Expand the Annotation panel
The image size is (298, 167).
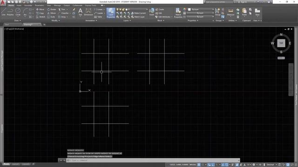(91, 20)
